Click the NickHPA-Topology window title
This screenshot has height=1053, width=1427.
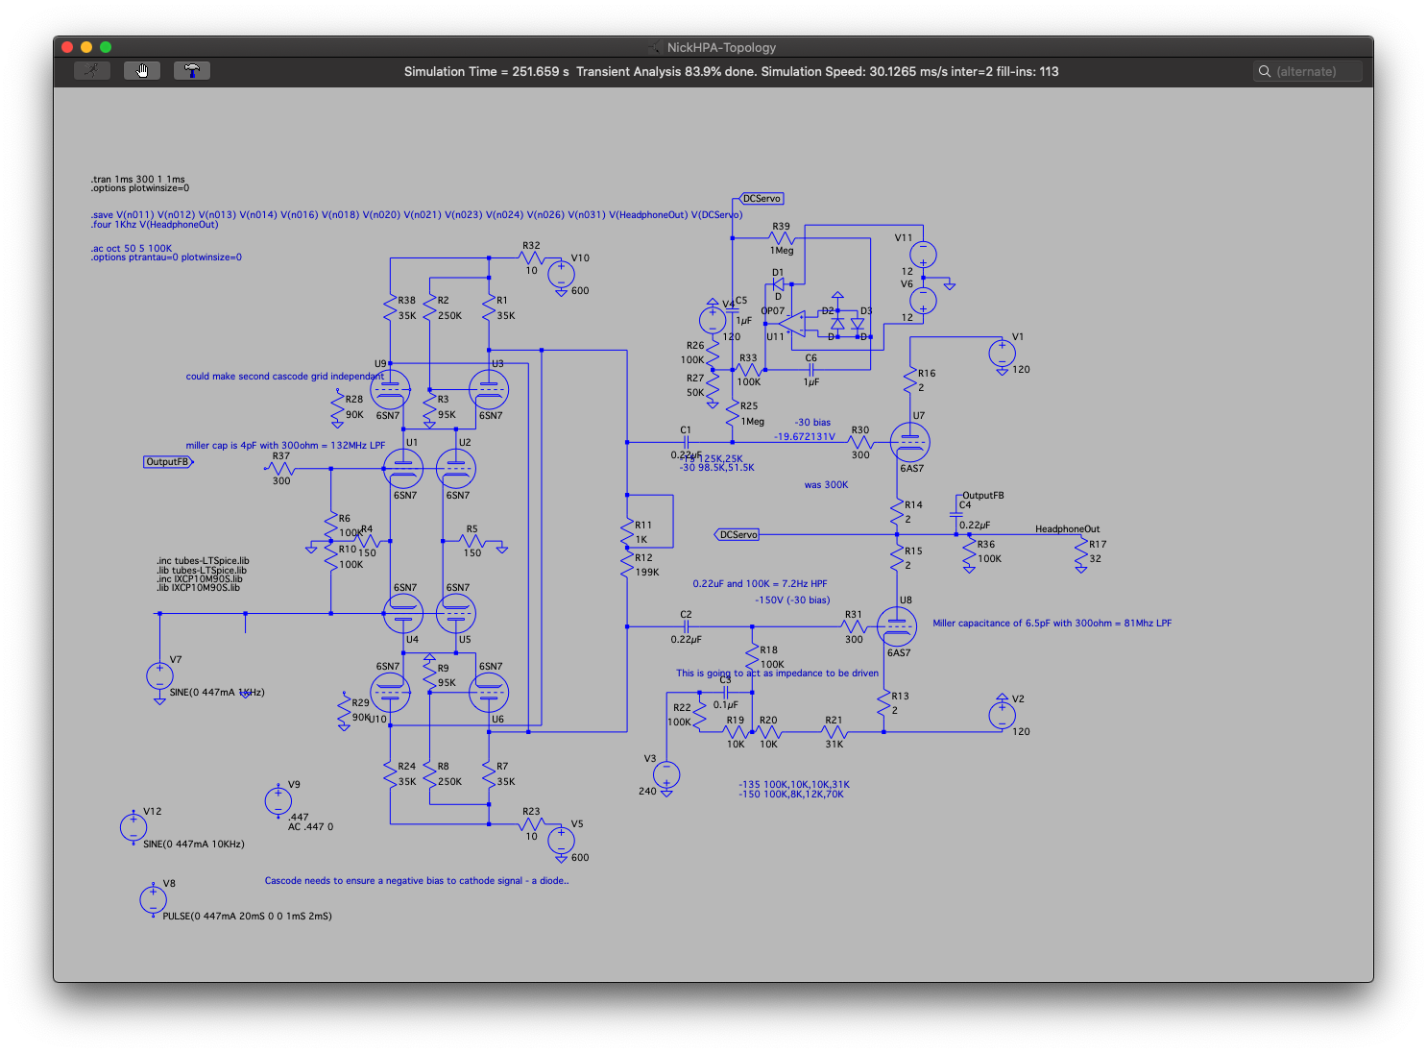(721, 47)
